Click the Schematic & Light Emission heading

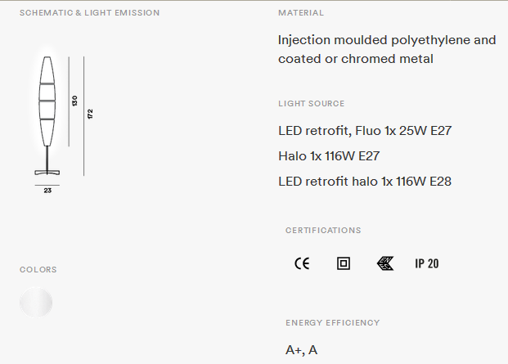tap(89, 12)
